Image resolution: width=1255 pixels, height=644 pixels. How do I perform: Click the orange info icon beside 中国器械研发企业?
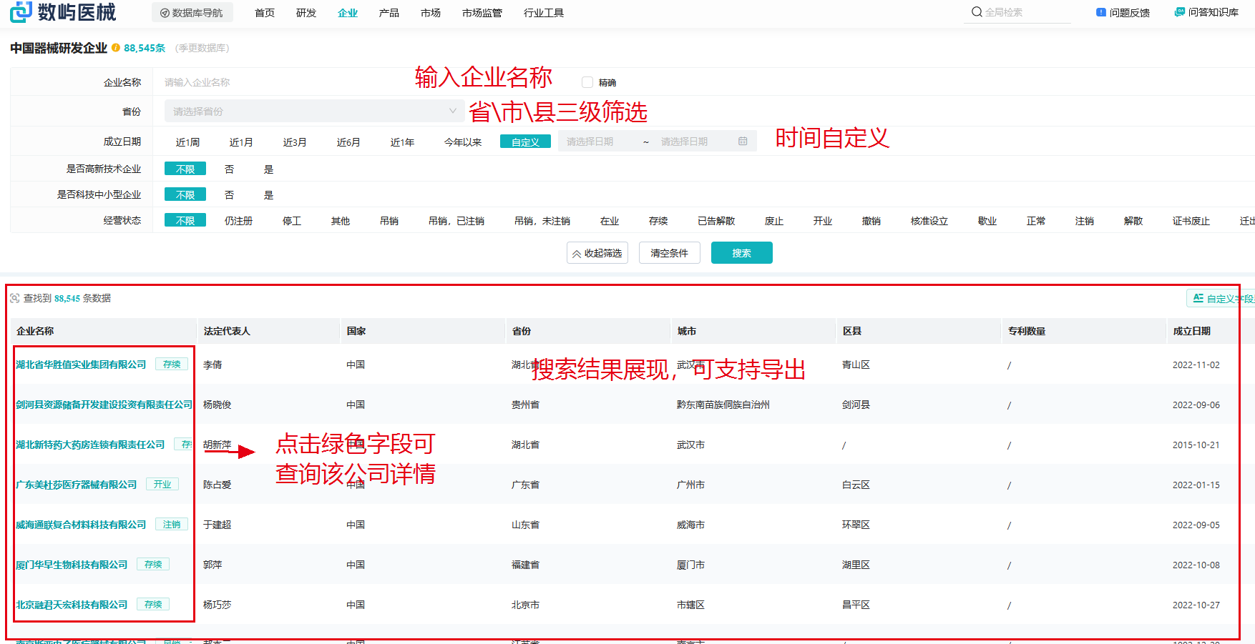tap(116, 48)
